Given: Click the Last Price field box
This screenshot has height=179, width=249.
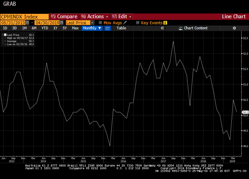Looking at the screenshot, I should tap(78, 23).
